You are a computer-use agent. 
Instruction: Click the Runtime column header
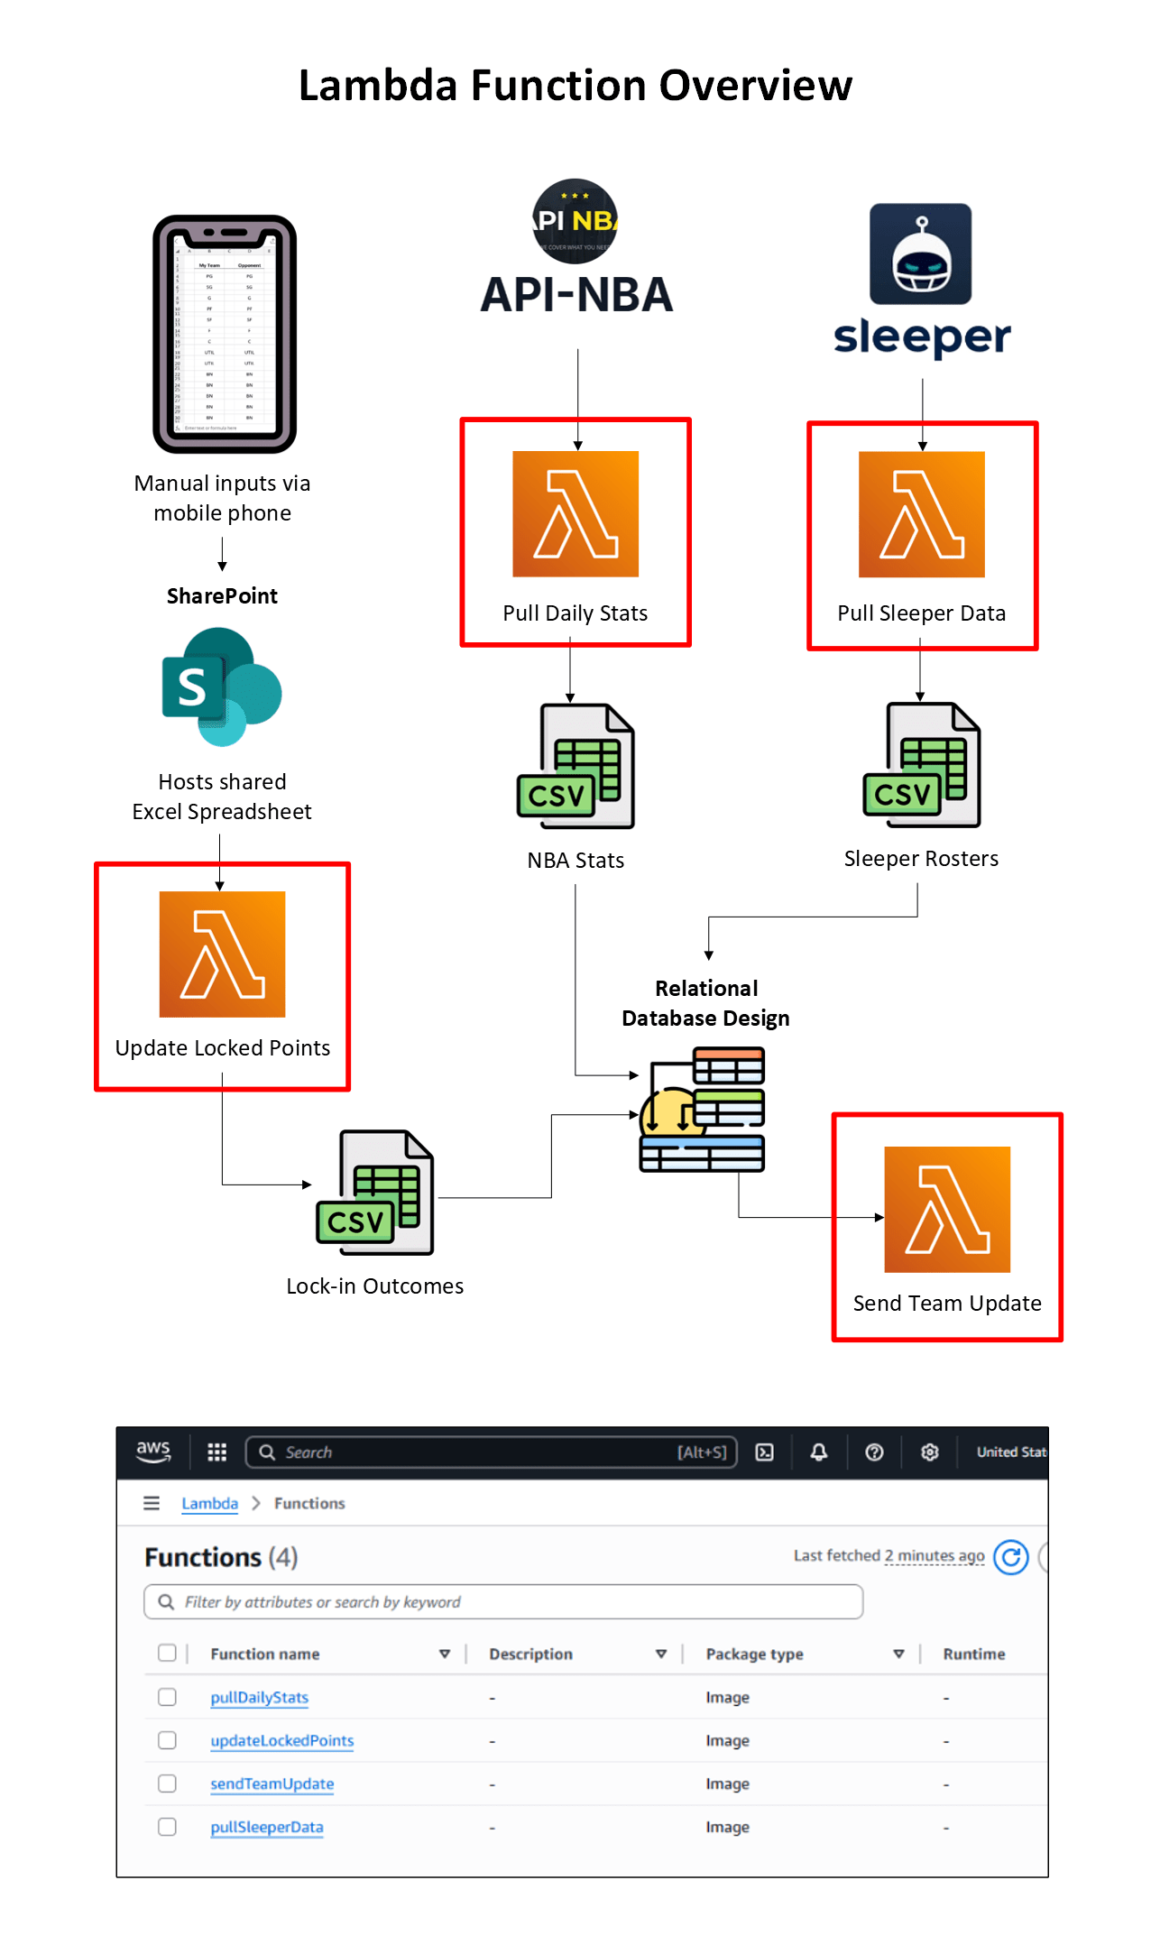pyautogui.click(x=974, y=1654)
